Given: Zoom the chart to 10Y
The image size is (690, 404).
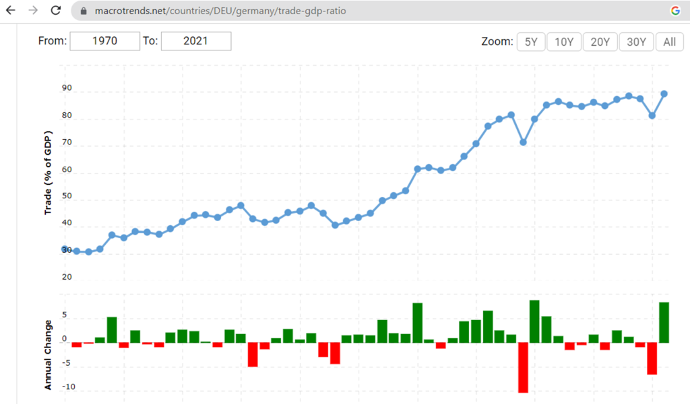Looking at the screenshot, I should click(564, 42).
